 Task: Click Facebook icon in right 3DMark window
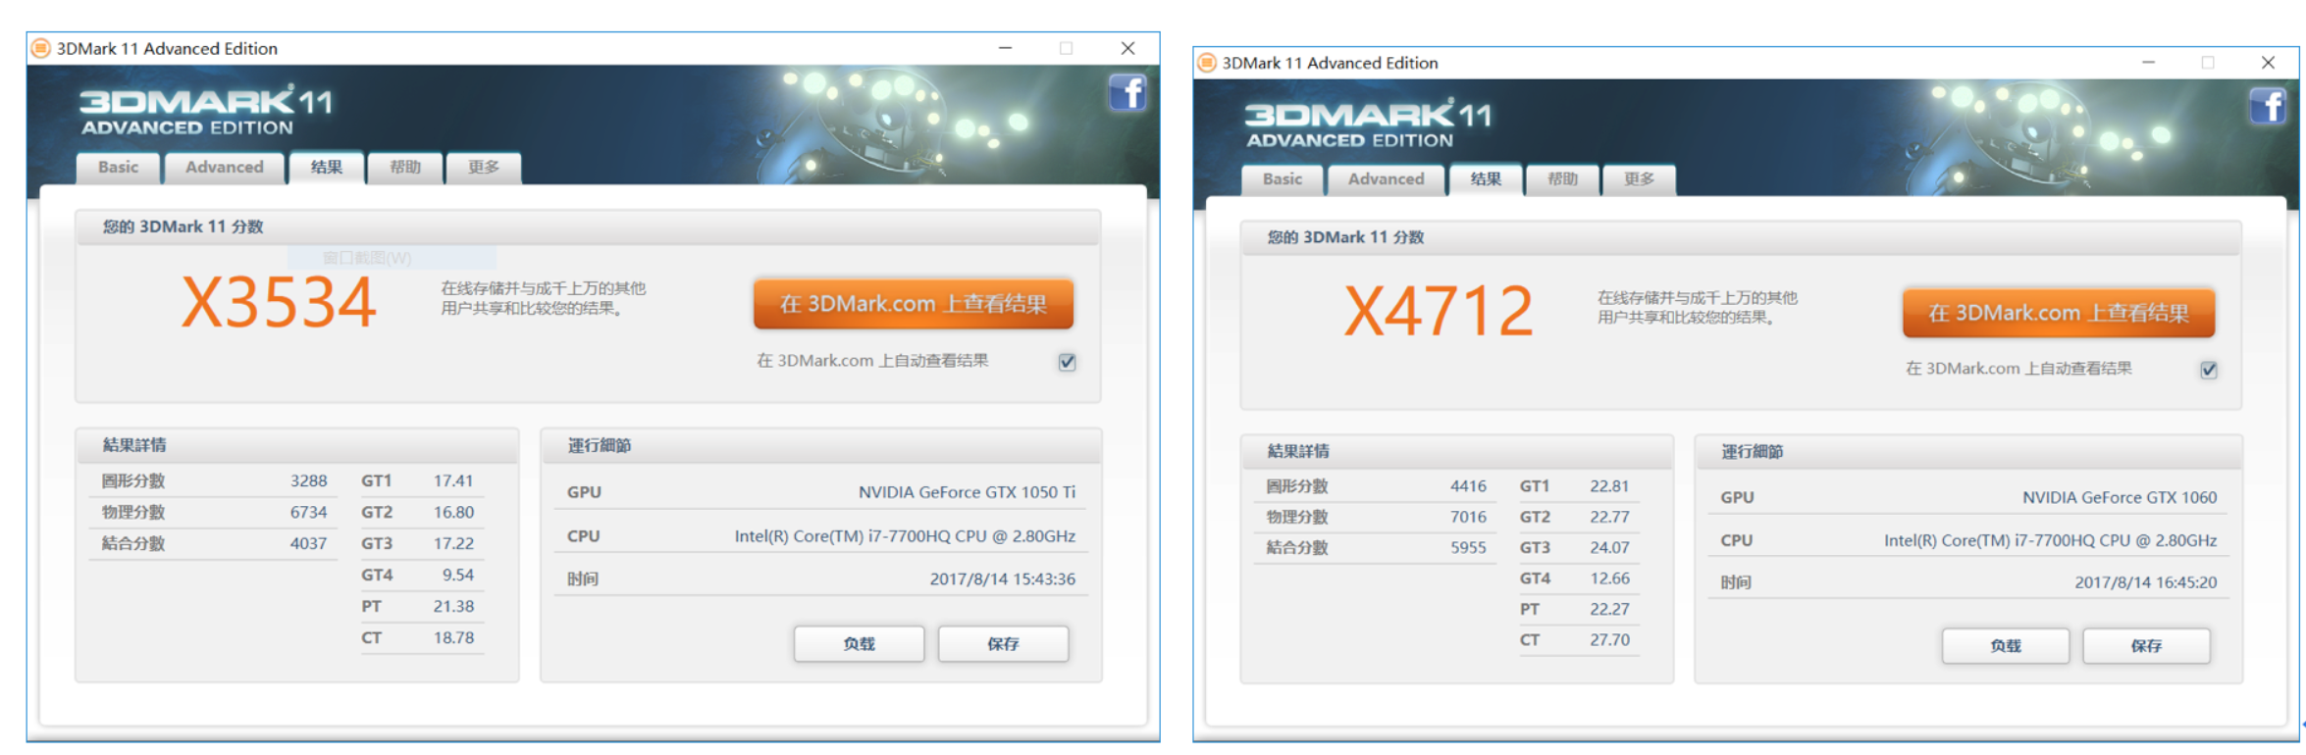(2268, 105)
